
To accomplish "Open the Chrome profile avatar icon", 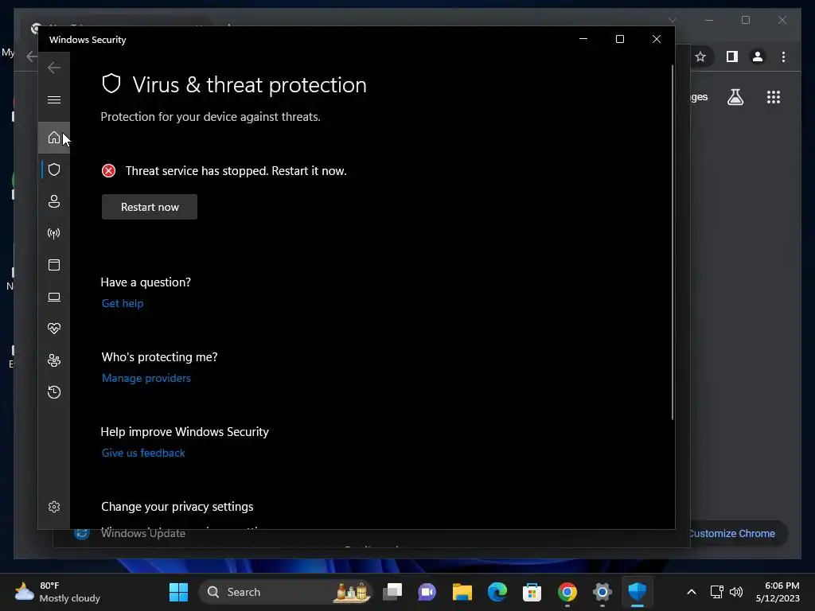I will pos(758,56).
